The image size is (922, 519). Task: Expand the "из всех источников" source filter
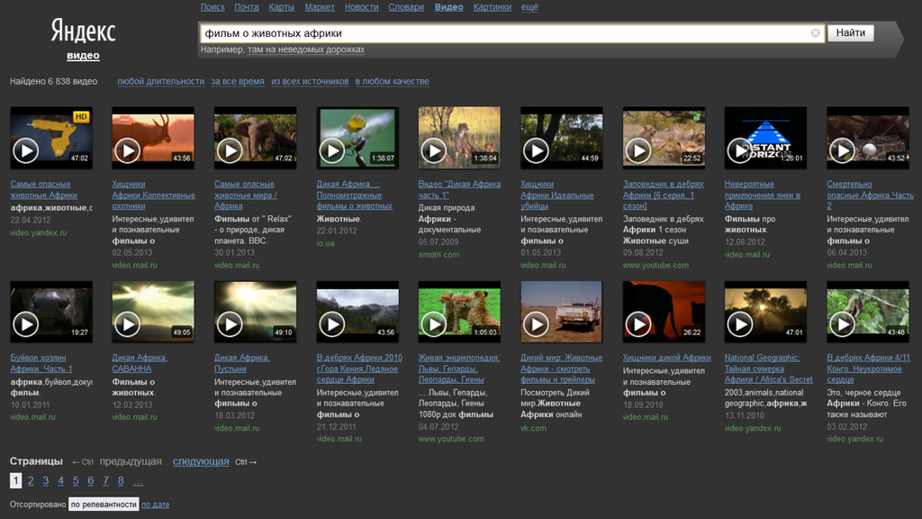click(310, 82)
